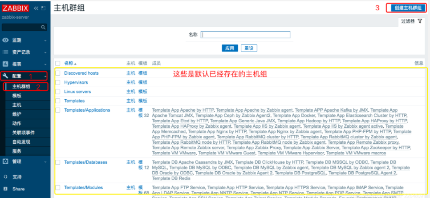Screen dimensions: 430x198
Task: Click the gear icon for 管理
Action: tap(5, 162)
